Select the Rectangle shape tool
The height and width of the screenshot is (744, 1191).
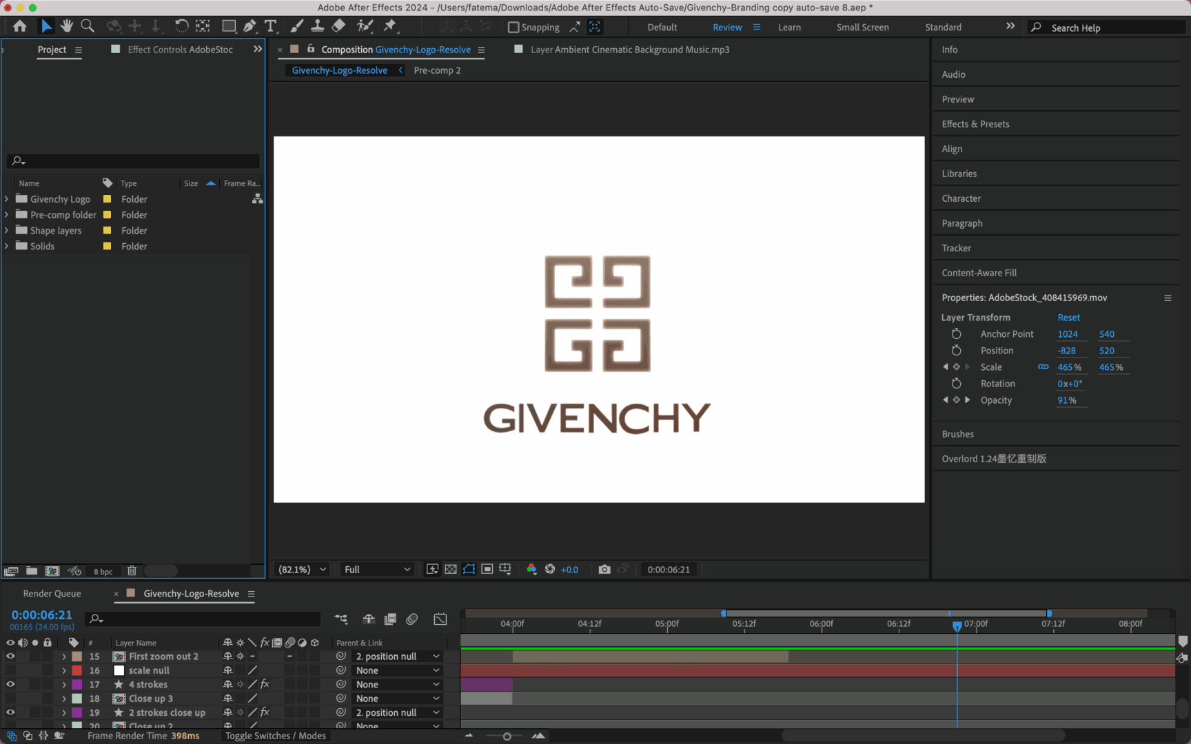(228, 26)
